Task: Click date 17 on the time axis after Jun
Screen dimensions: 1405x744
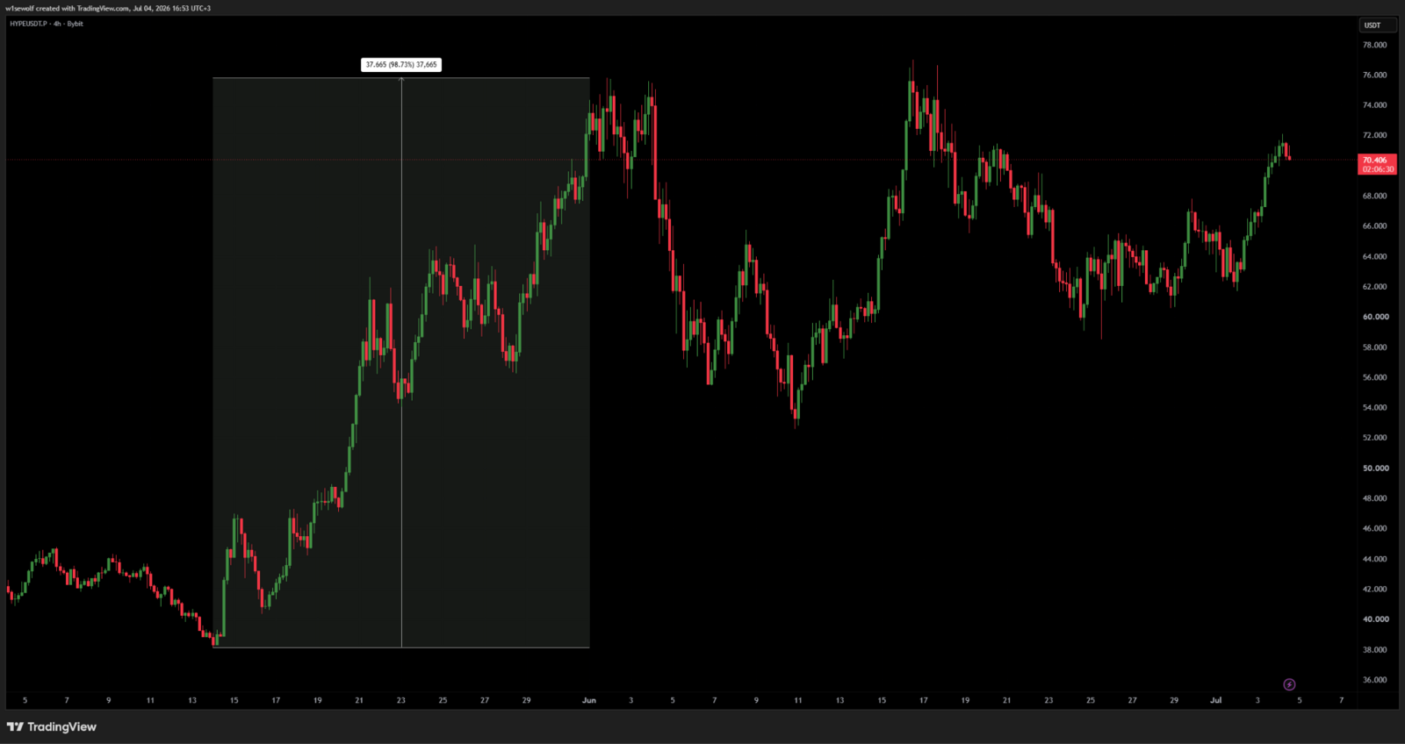Action: click(x=924, y=700)
